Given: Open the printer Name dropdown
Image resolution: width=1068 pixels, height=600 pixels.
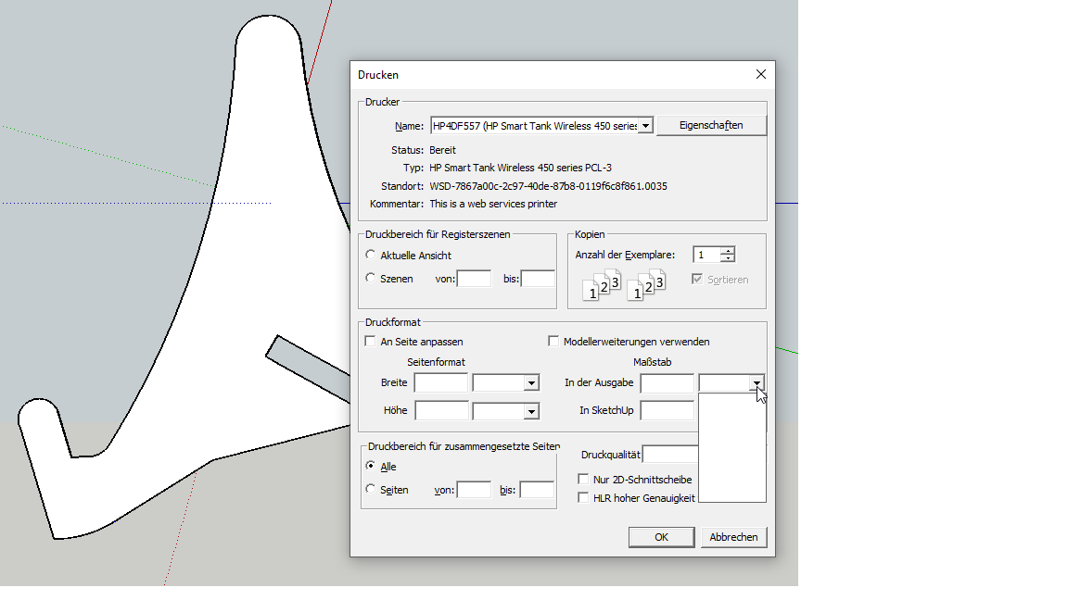Looking at the screenshot, I should pyautogui.click(x=646, y=126).
